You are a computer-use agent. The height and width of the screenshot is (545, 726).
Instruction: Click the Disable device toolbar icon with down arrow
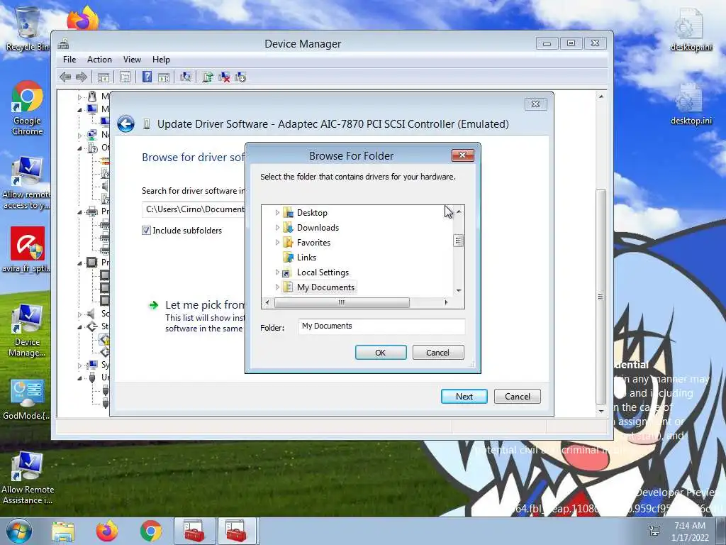(240, 77)
